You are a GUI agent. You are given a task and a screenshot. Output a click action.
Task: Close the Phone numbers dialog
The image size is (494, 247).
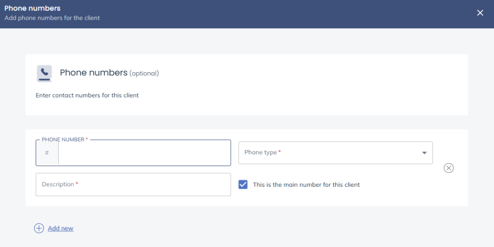[480, 13]
